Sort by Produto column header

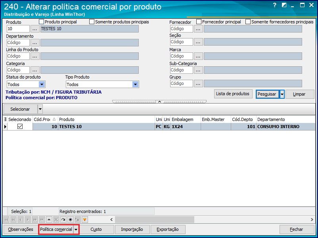[106, 119]
